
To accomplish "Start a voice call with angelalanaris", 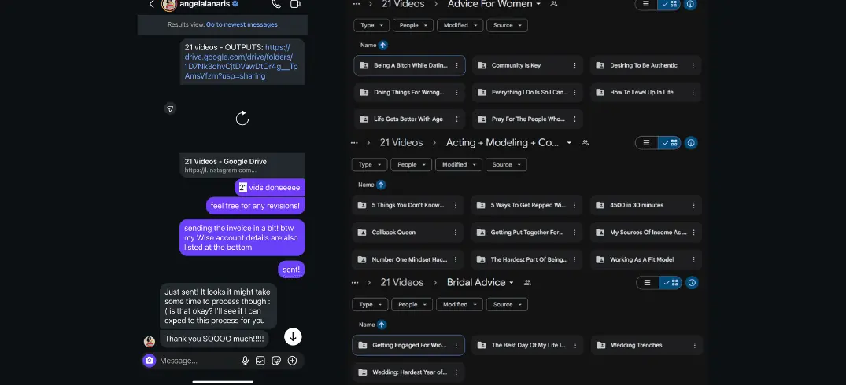I will point(275,4).
